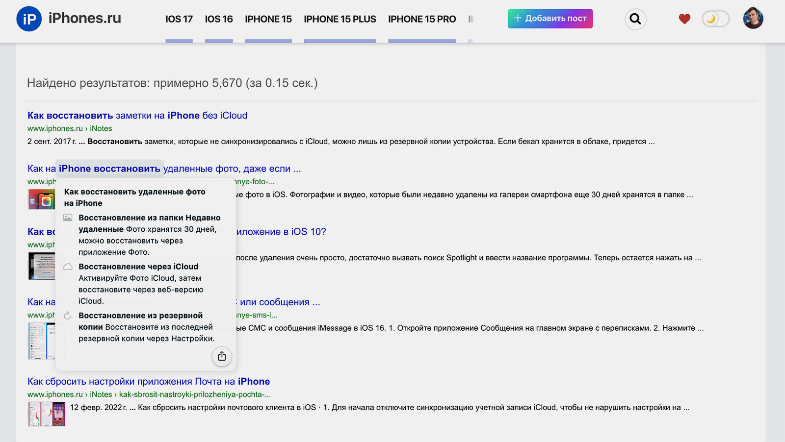Open the deleted SMS recovery result link
785x442 pixels.
[280, 302]
